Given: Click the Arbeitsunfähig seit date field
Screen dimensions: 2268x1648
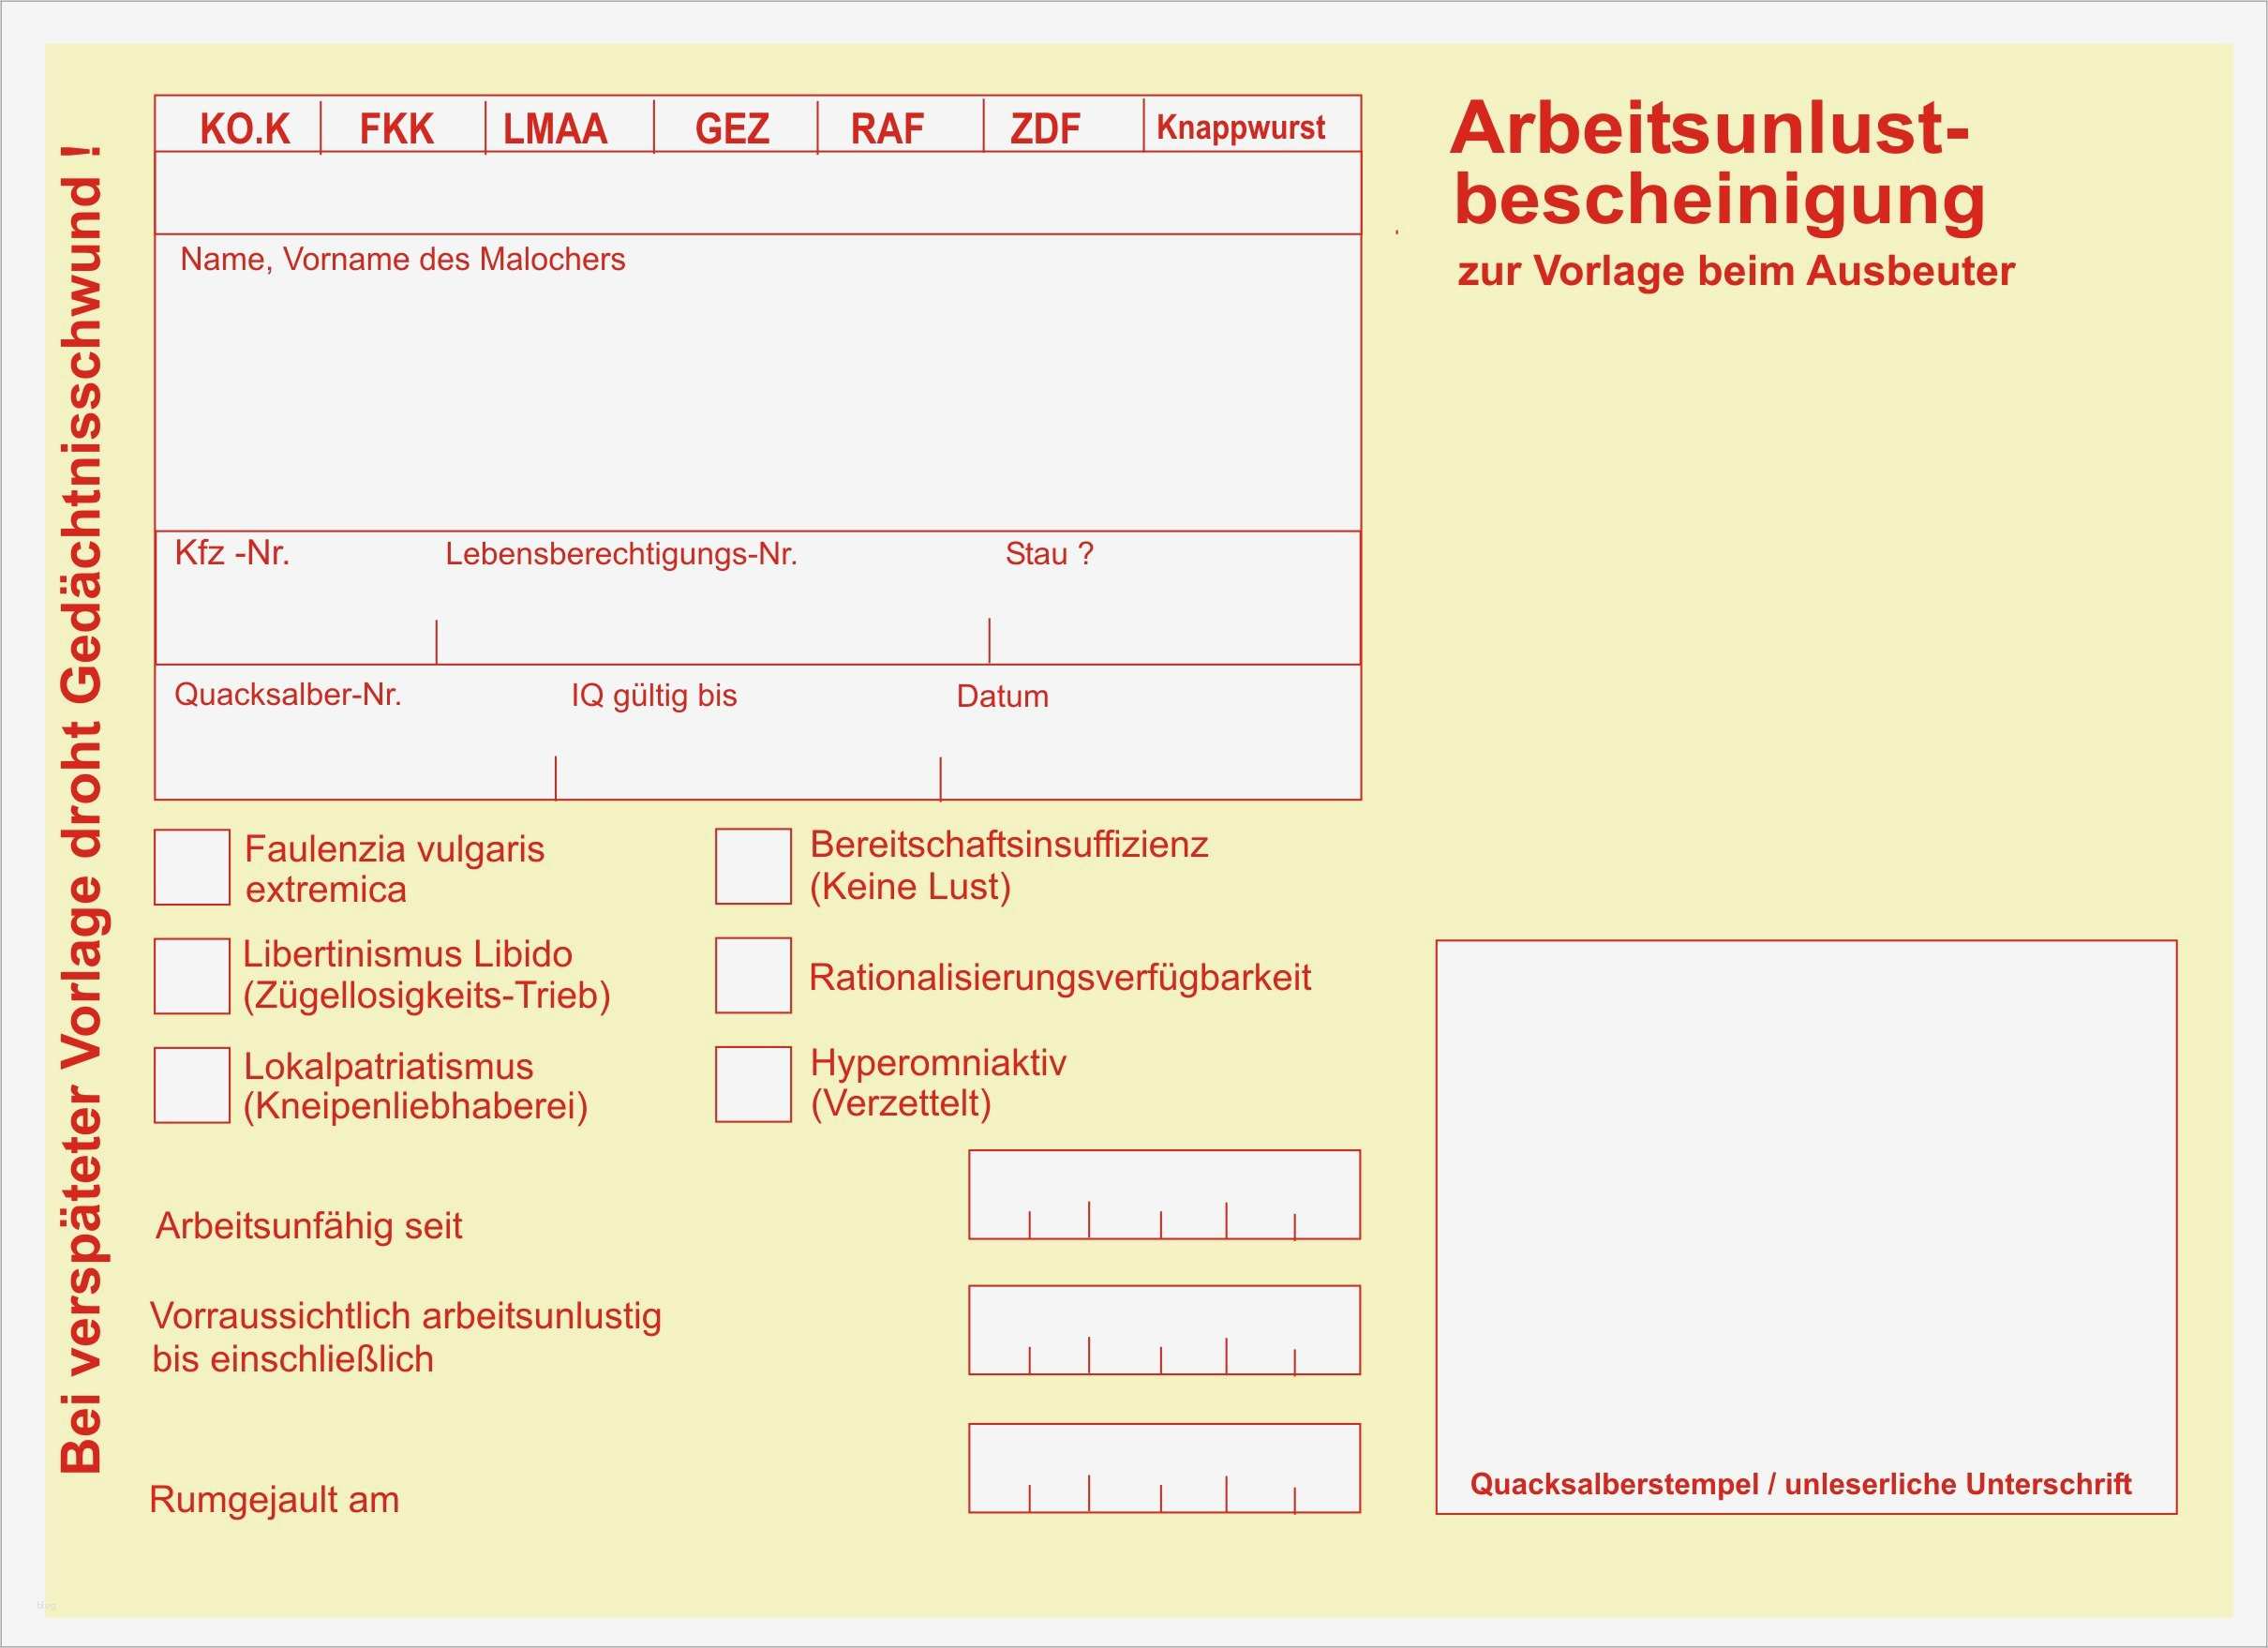Looking at the screenshot, I should 1163,1195.
